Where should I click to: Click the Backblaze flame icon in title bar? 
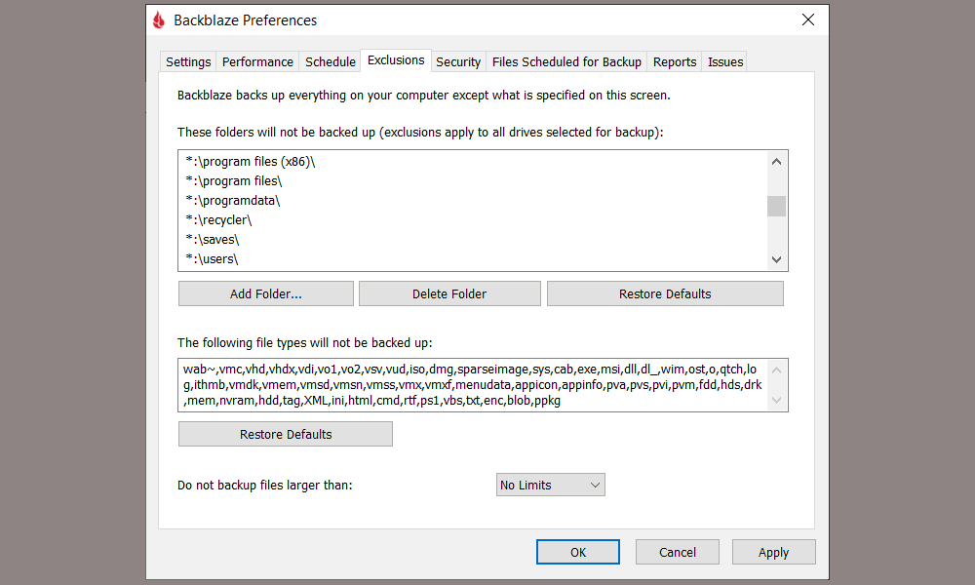click(159, 19)
